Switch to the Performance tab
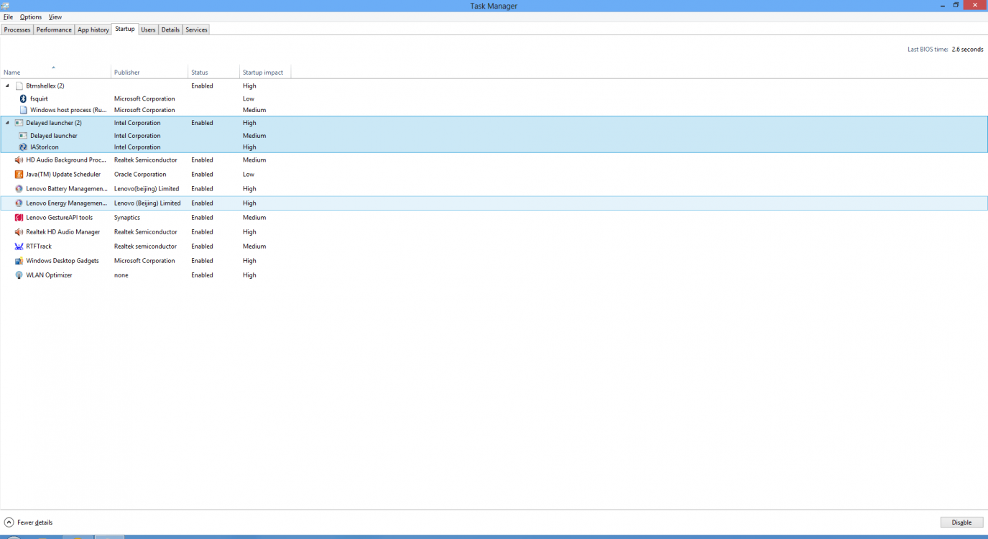The width and height of the screenshot is (988, 539). [54, 29]
